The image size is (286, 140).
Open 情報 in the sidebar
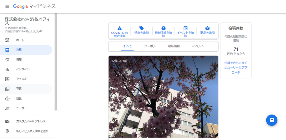click(26, 59)
